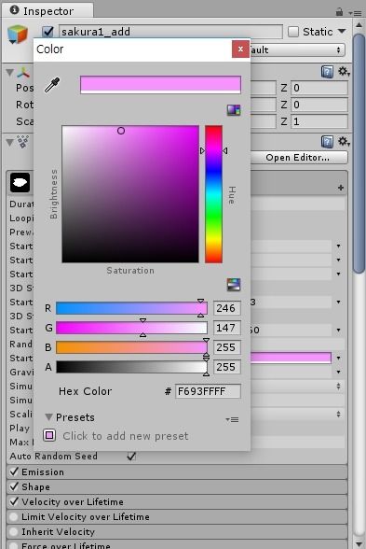Click the G value field showing 147
Image resolution: width=366 pixels, height=549 pixels.
coord(226,328)
